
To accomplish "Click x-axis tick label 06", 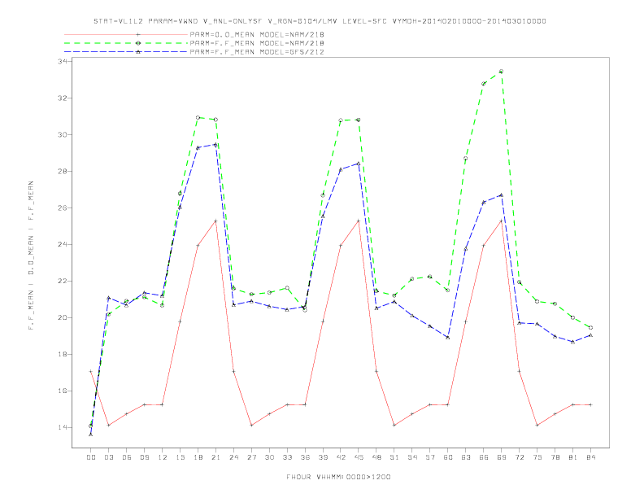I will coord(127,457).
